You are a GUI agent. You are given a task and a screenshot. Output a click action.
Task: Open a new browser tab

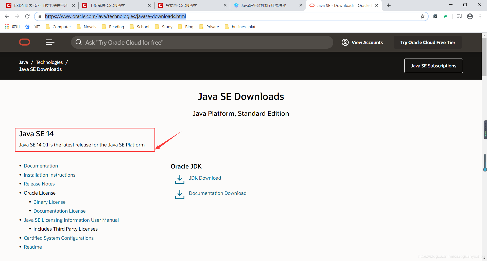click(x=389, y=5)
